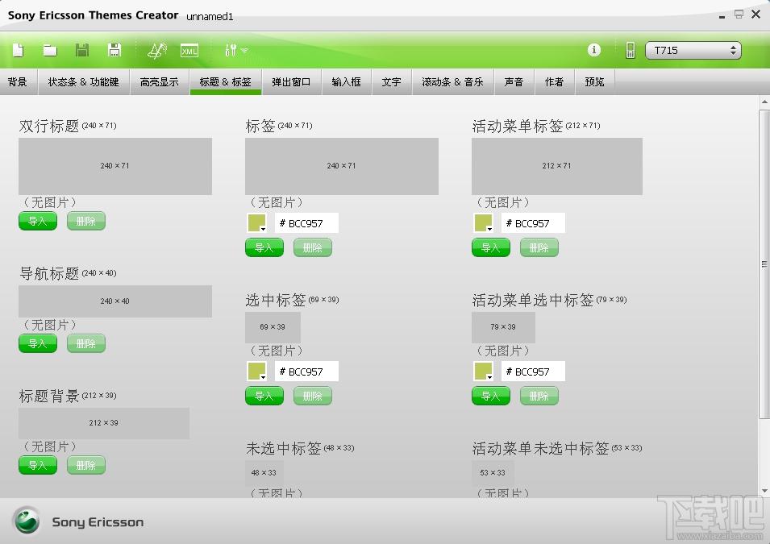Open the color swatch for 活动菜单标签 (212 × 71)
This screenshot has width=770, height=544.
pos(483,223)
